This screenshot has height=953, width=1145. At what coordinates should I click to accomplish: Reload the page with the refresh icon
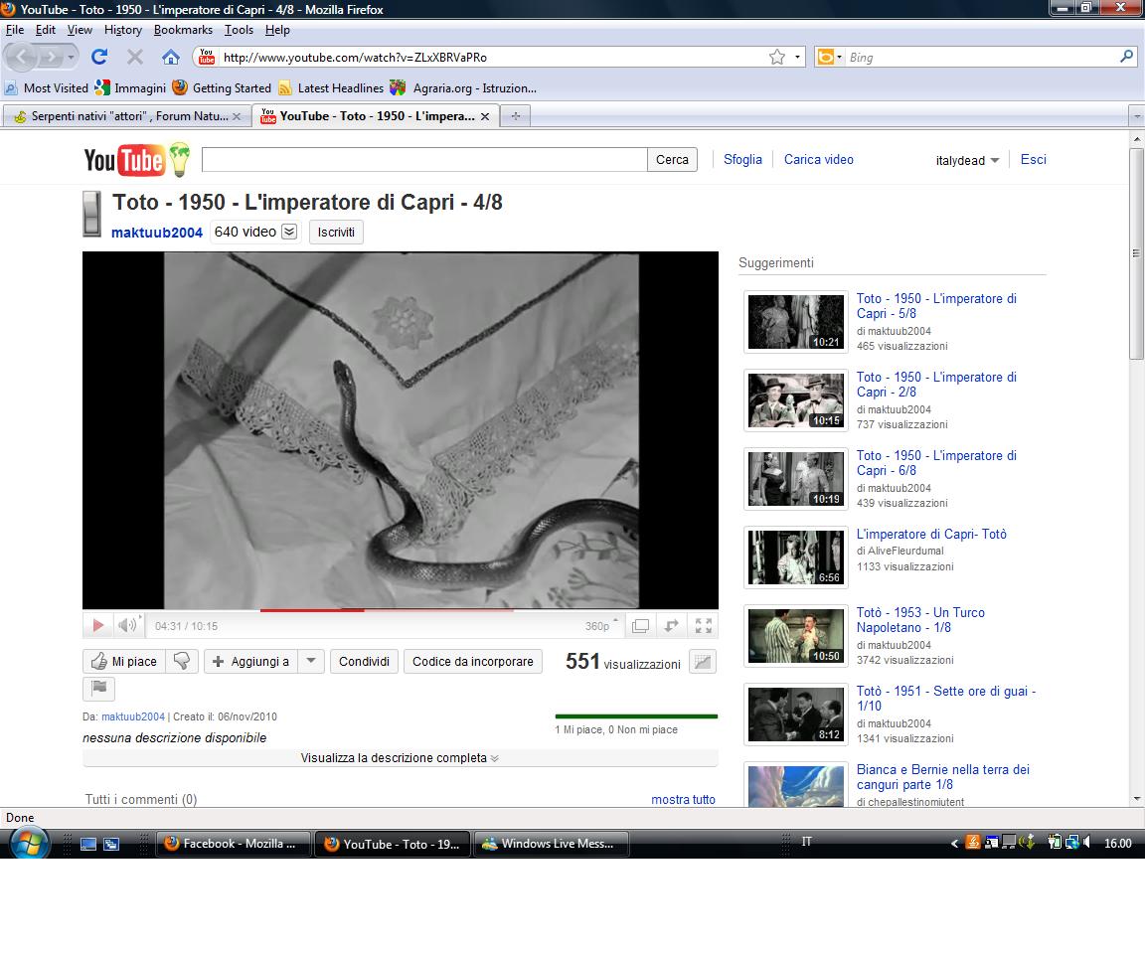click(x=99, y=58)
